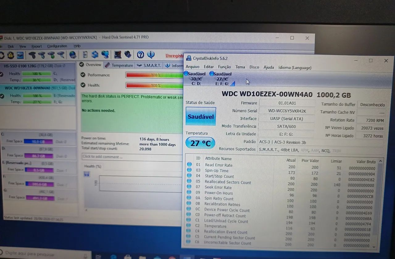Click the 20073 vezes power-on count value
Image resolution: width=395 pixels, height=259 pixels.
(x=370, y=128)
